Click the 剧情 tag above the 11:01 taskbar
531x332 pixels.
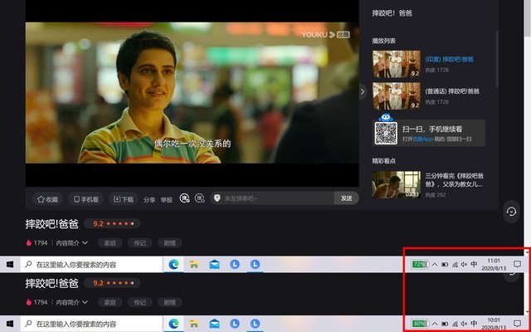[169, 243]
